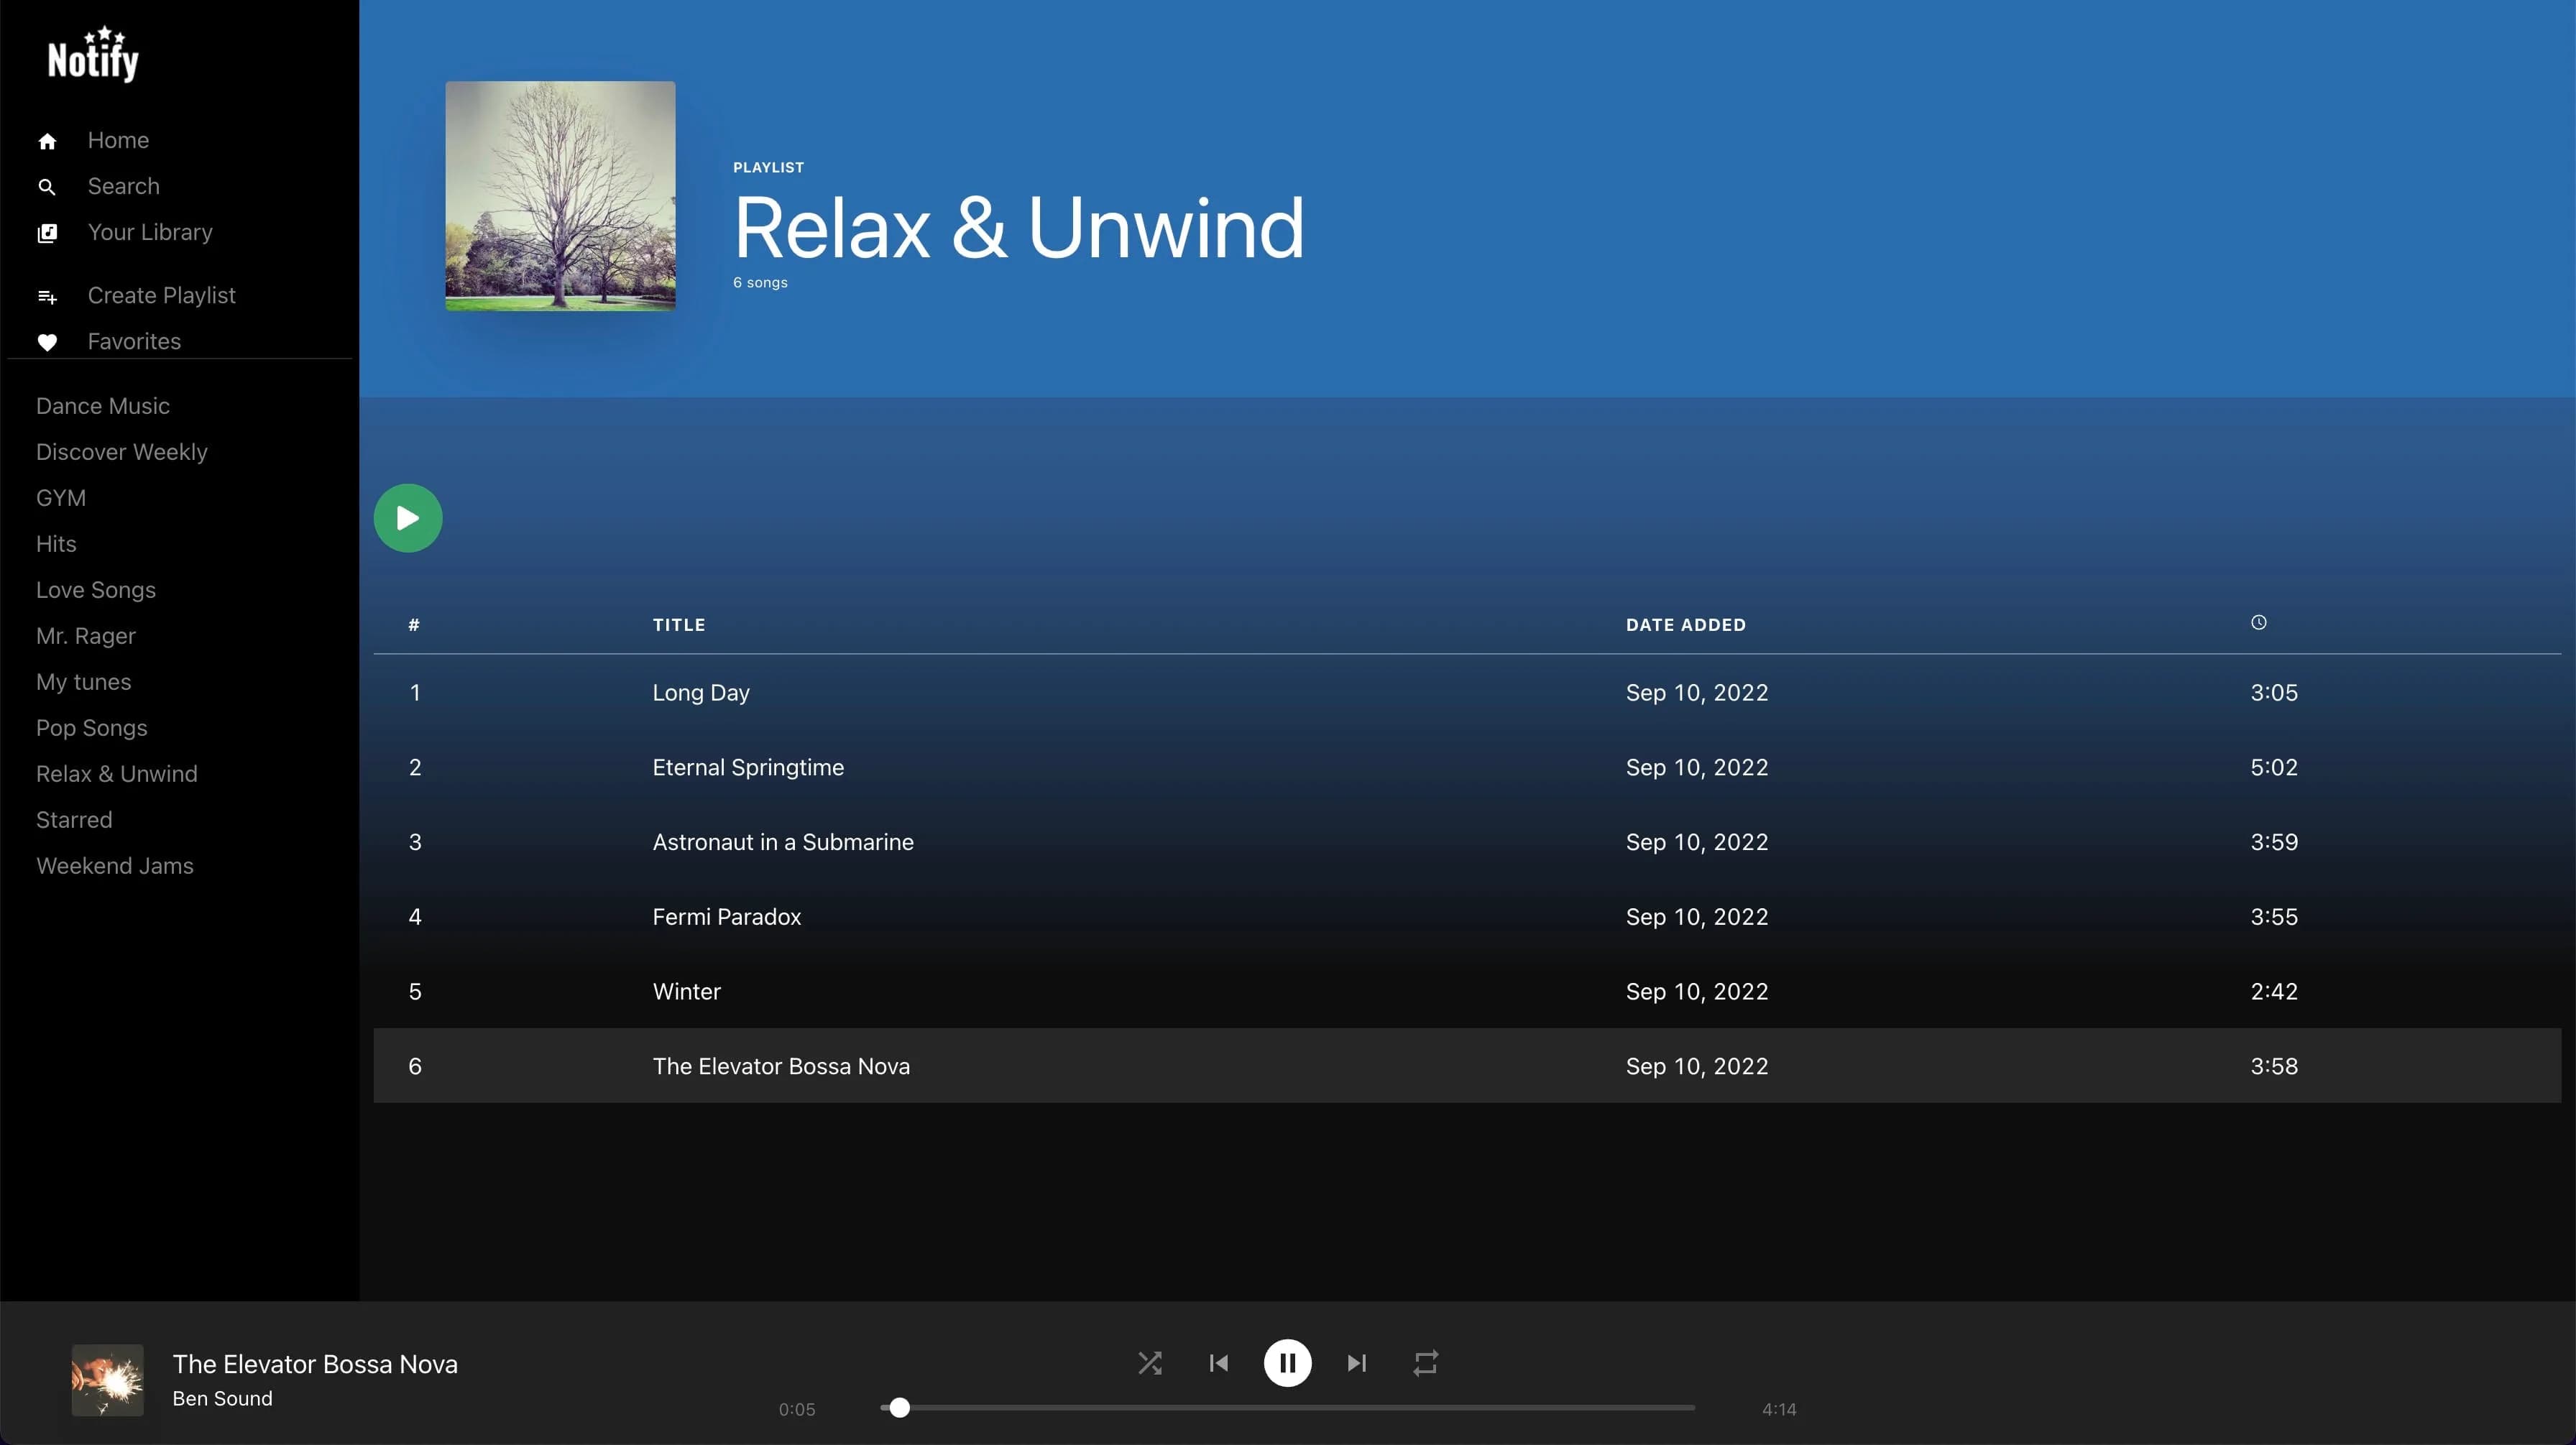Drag the playback progress slider

[x=897, y=1408]
